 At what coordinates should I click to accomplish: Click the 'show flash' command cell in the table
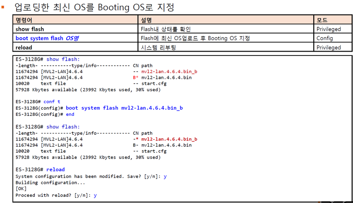coord(75,29)
